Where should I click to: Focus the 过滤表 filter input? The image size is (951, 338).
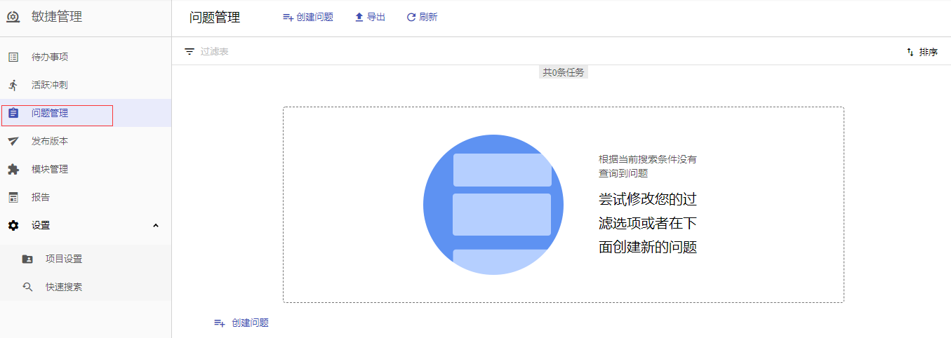[x=215, y=51]
